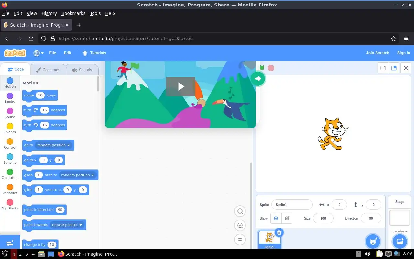Screen dimensions: 414x259
Task: Open the Scratch Edit menu
Action: (67, 53)
